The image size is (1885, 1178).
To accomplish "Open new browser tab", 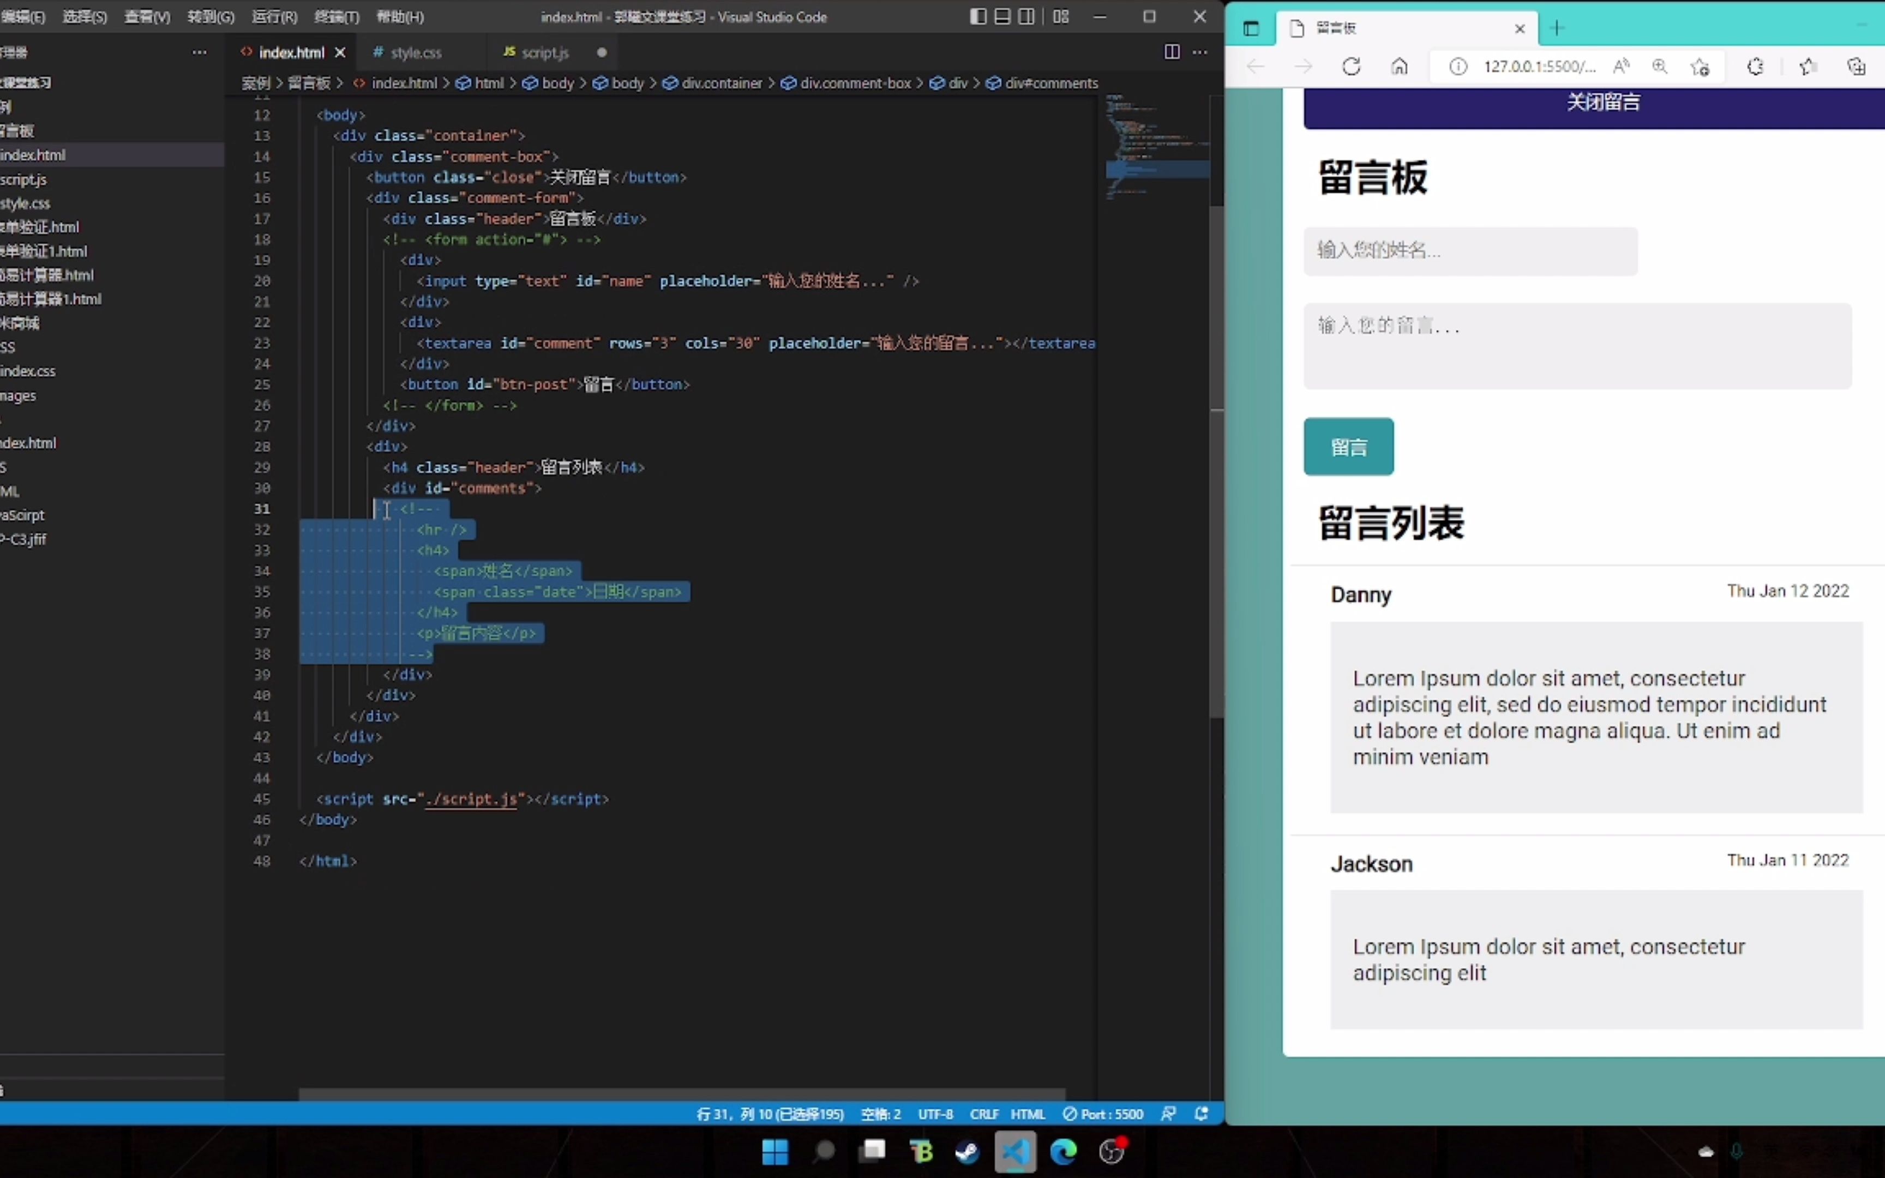I will point(1557,29).
